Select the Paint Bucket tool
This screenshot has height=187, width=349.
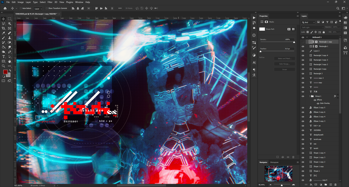point(4,47)
